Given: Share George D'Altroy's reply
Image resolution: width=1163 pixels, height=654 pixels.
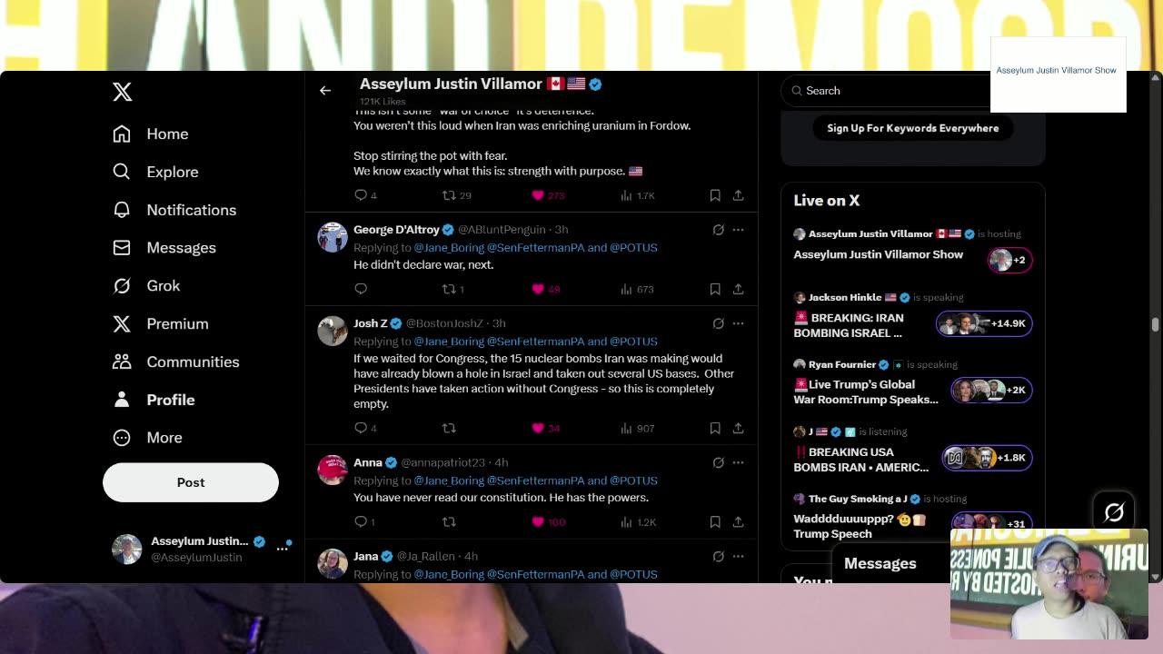Looking at the screenshot, I should tap(738, 289).
